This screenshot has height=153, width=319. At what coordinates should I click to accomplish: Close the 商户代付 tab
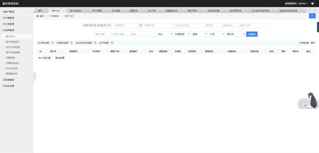[63, 11]
